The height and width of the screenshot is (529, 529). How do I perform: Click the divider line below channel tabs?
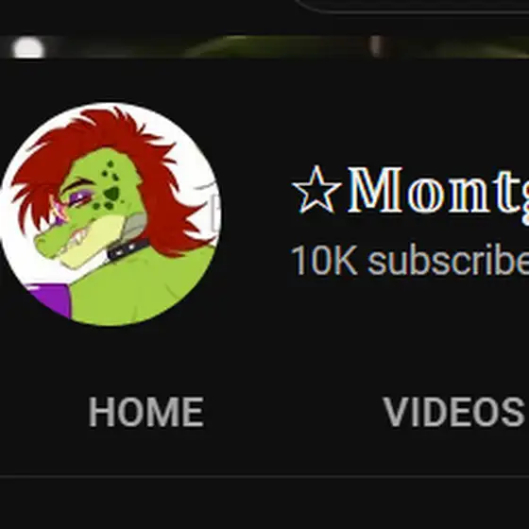click(264, 476)
